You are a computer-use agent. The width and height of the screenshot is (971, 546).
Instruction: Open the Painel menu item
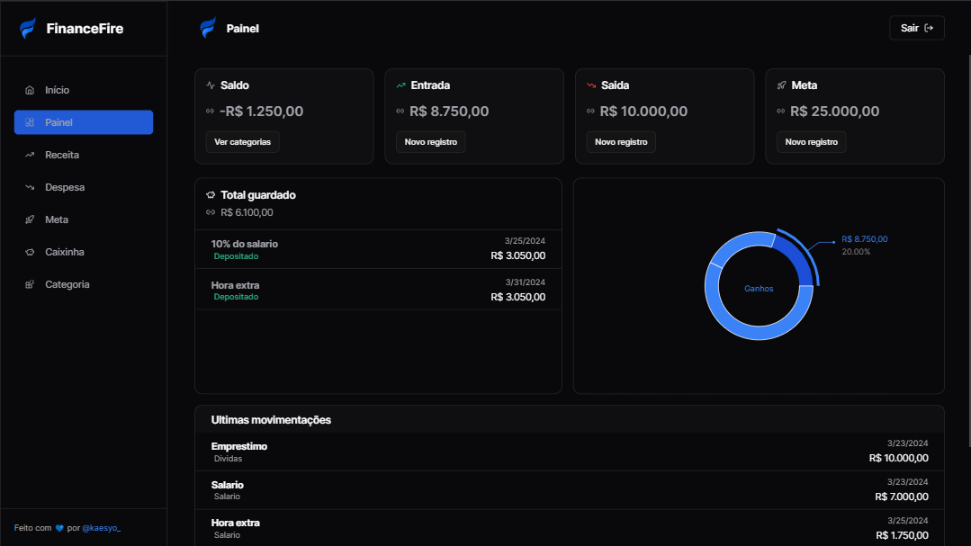tap(84, 122)
